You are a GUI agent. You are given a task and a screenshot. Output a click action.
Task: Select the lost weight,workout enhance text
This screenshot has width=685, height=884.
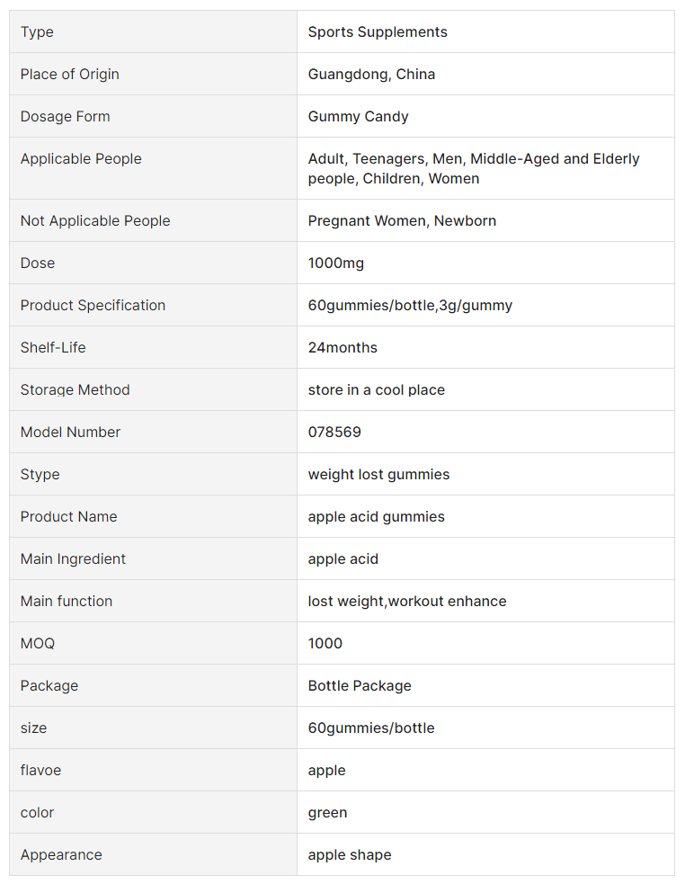coord(407,602)
